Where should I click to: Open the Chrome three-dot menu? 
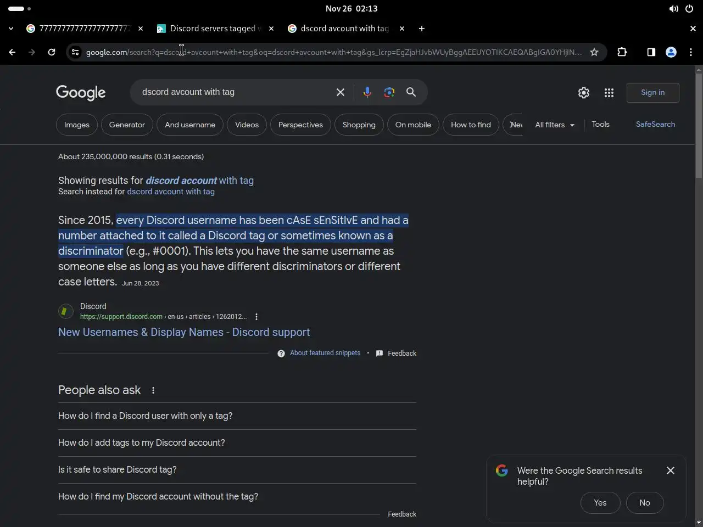coord(691,52)
